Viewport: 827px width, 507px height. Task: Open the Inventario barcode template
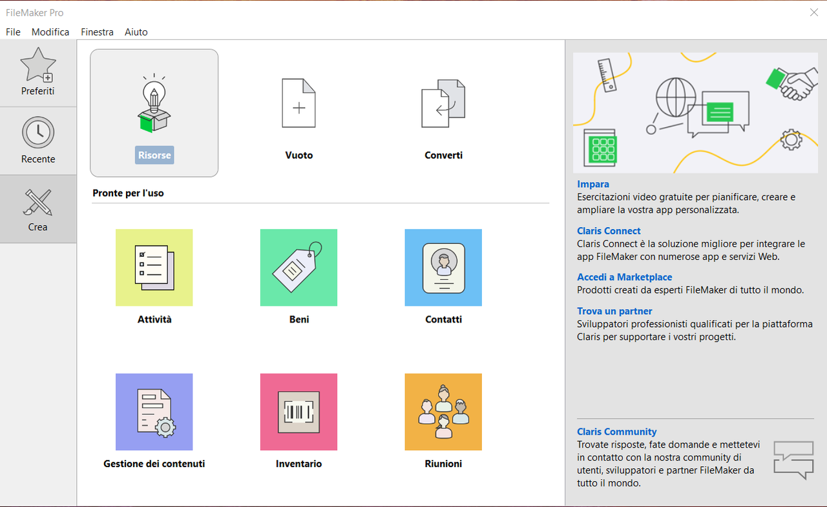click(x=298, y=412)
